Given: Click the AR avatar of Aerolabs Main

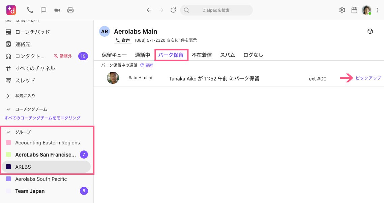Looking at the screenshot, I should pyautogui.click(x=105, y=32).
